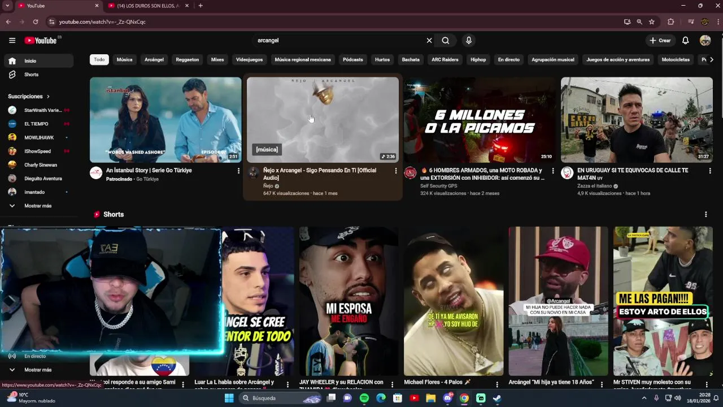723x407 pixels.
Task: Open Arcángel Mi hija ya tiene 18 short
Action: click(x=558, y=301)
